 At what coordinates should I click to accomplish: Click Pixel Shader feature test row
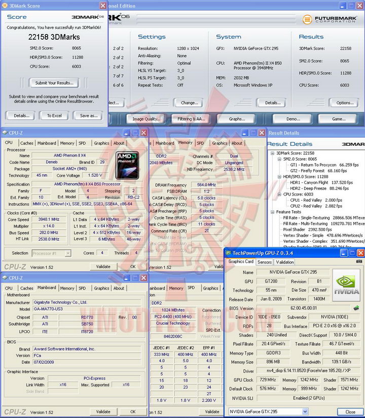pos(308,230)
